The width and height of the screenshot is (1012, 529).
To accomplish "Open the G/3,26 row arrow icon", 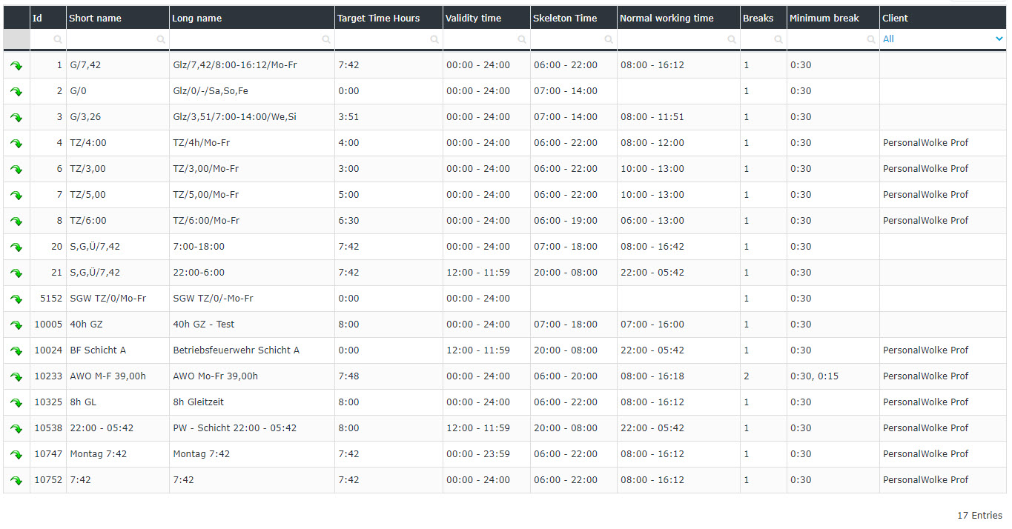I will click(16, 118).
